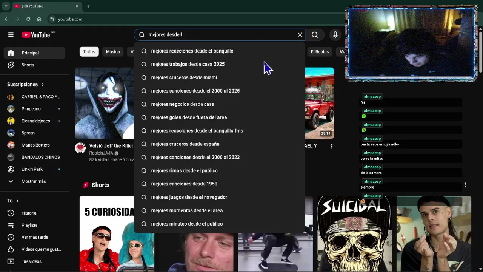Viewport: 483px width, 272px height.
Task: Open the BANDALOS CHINOS channel subscription
Action: pyautogui.click(x=34, y=157)
